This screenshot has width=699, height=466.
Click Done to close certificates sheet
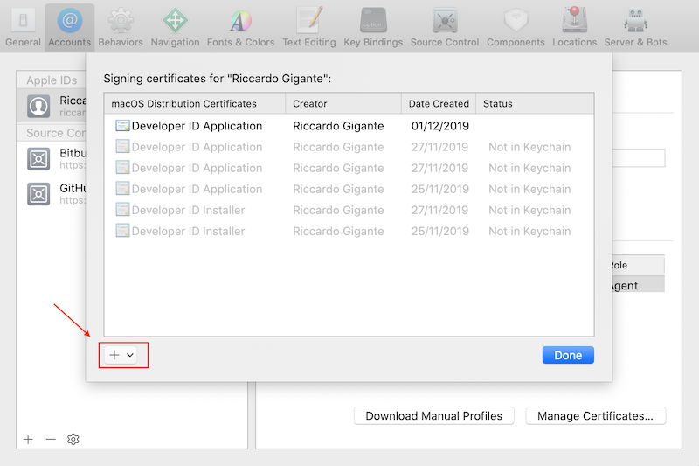click(568, 355)
